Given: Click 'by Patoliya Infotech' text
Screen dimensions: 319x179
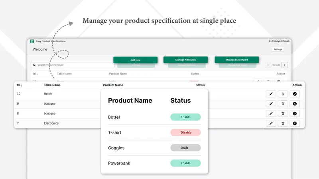Looking at the screenshot, I should point(279,41).
